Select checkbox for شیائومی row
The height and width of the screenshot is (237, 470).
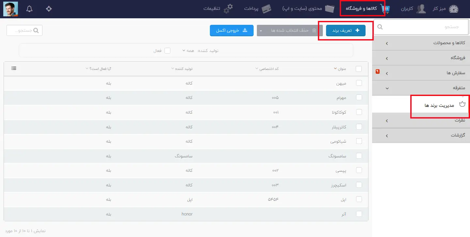click(x=359, y=141)
